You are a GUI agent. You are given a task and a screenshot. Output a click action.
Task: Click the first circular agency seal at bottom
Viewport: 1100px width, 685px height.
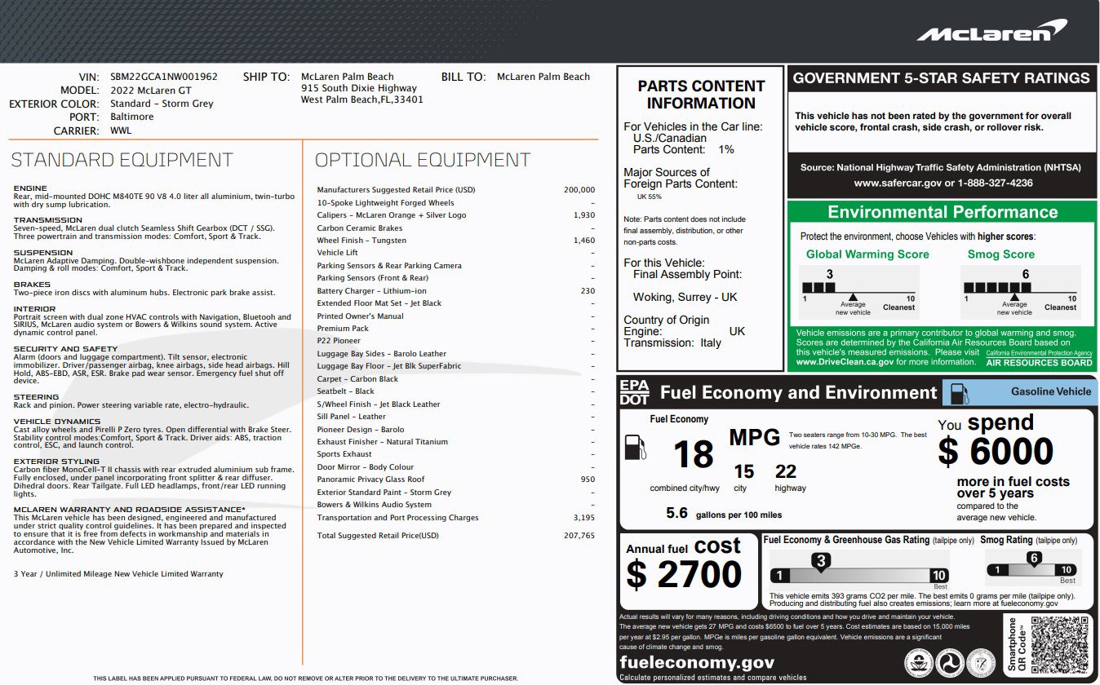pyautogui.click(x=918, y=661)
